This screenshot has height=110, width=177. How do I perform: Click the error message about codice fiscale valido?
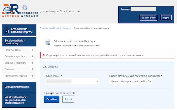(x=95, y=55)
